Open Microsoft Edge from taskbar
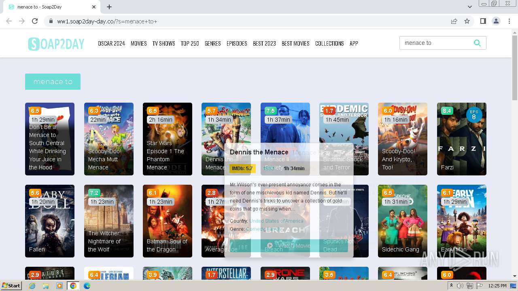This screenshot has width=518, height=291. pos(87,286)
